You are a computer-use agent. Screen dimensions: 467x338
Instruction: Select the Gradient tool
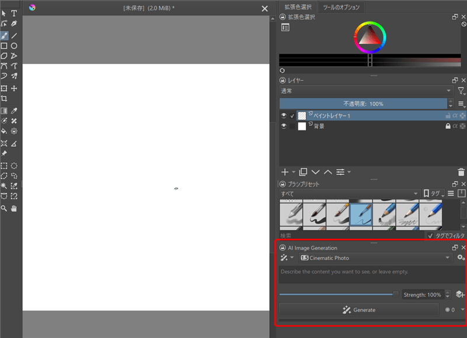point(4,111)
